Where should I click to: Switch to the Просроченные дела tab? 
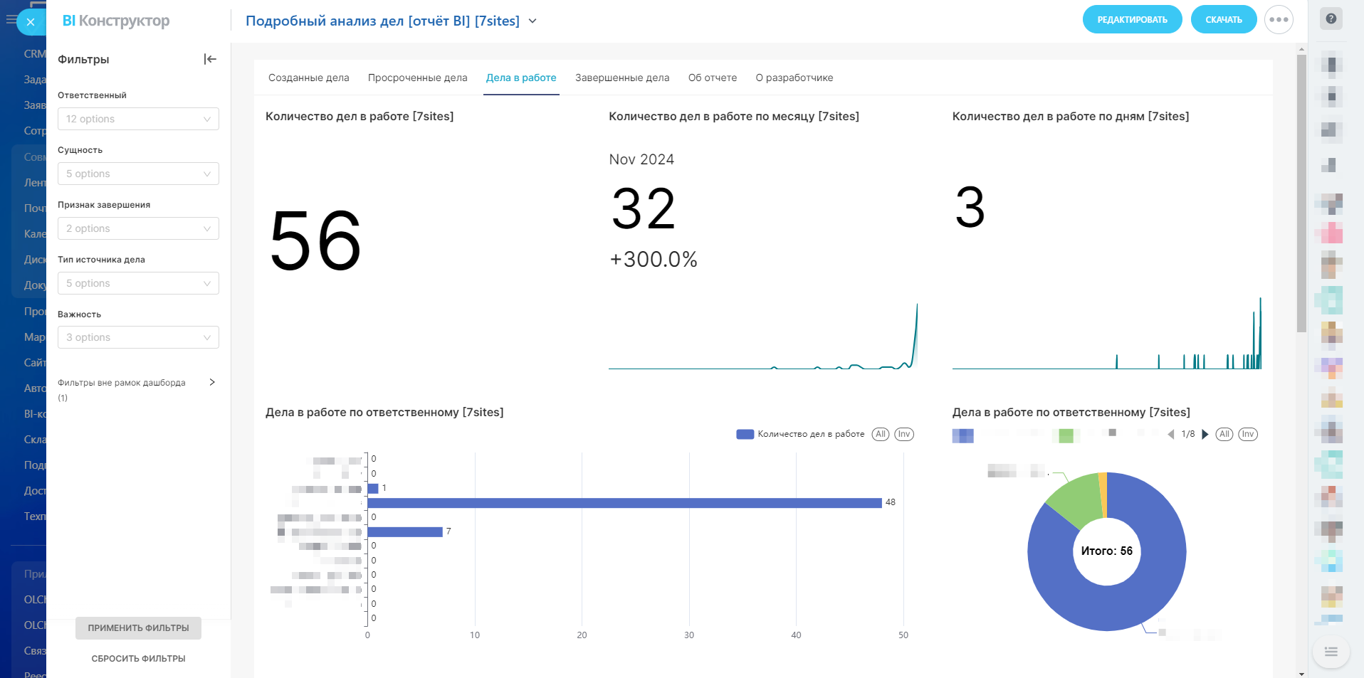tap(417, 78)
